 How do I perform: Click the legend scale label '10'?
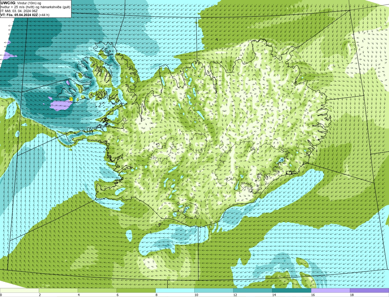tap(196, 295)
